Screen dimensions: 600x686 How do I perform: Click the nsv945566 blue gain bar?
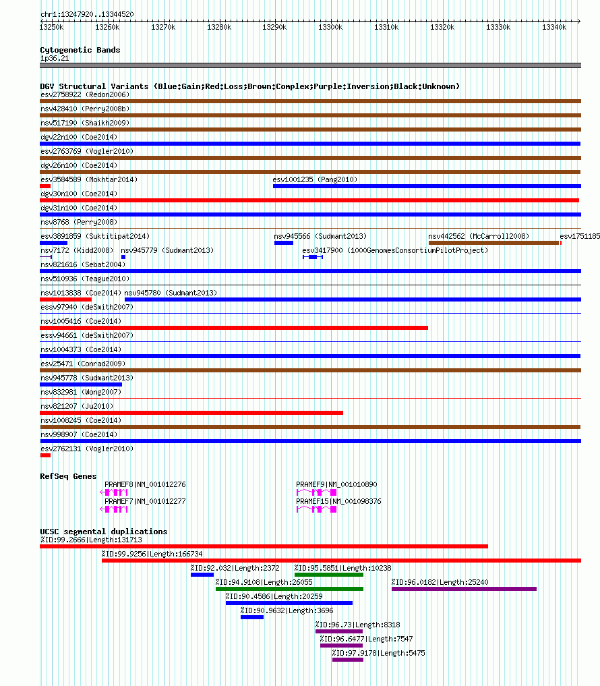(x=284, y=243)
